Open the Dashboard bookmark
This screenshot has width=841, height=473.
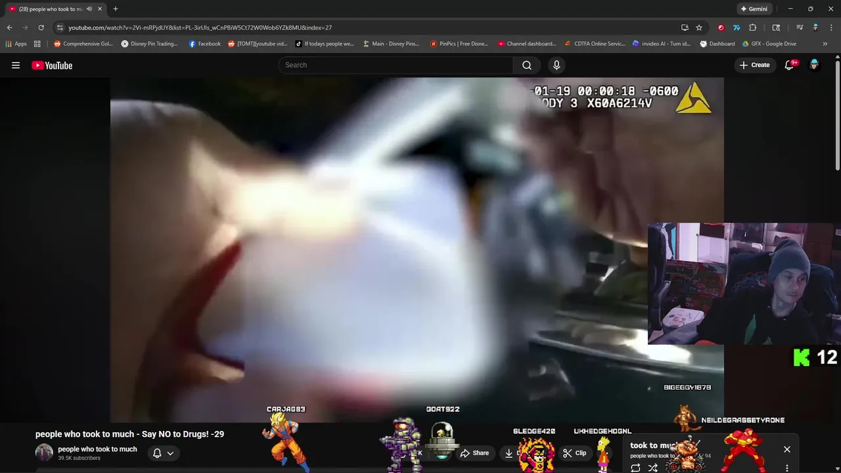(x=717, y=44)
